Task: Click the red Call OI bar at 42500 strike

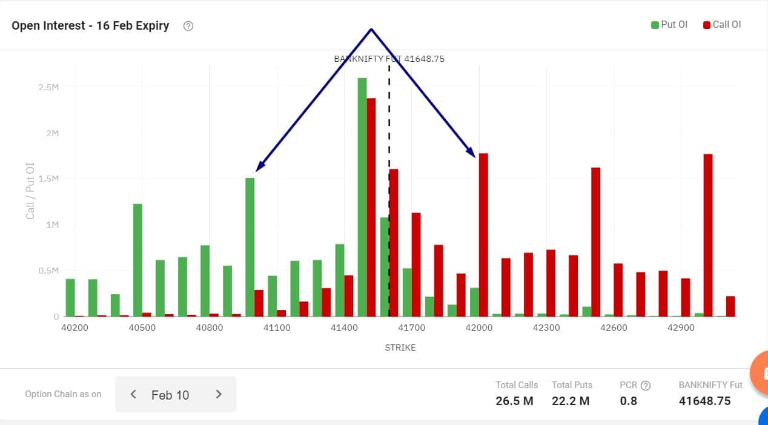Action: pyautogui.click(x=595, y=242)
